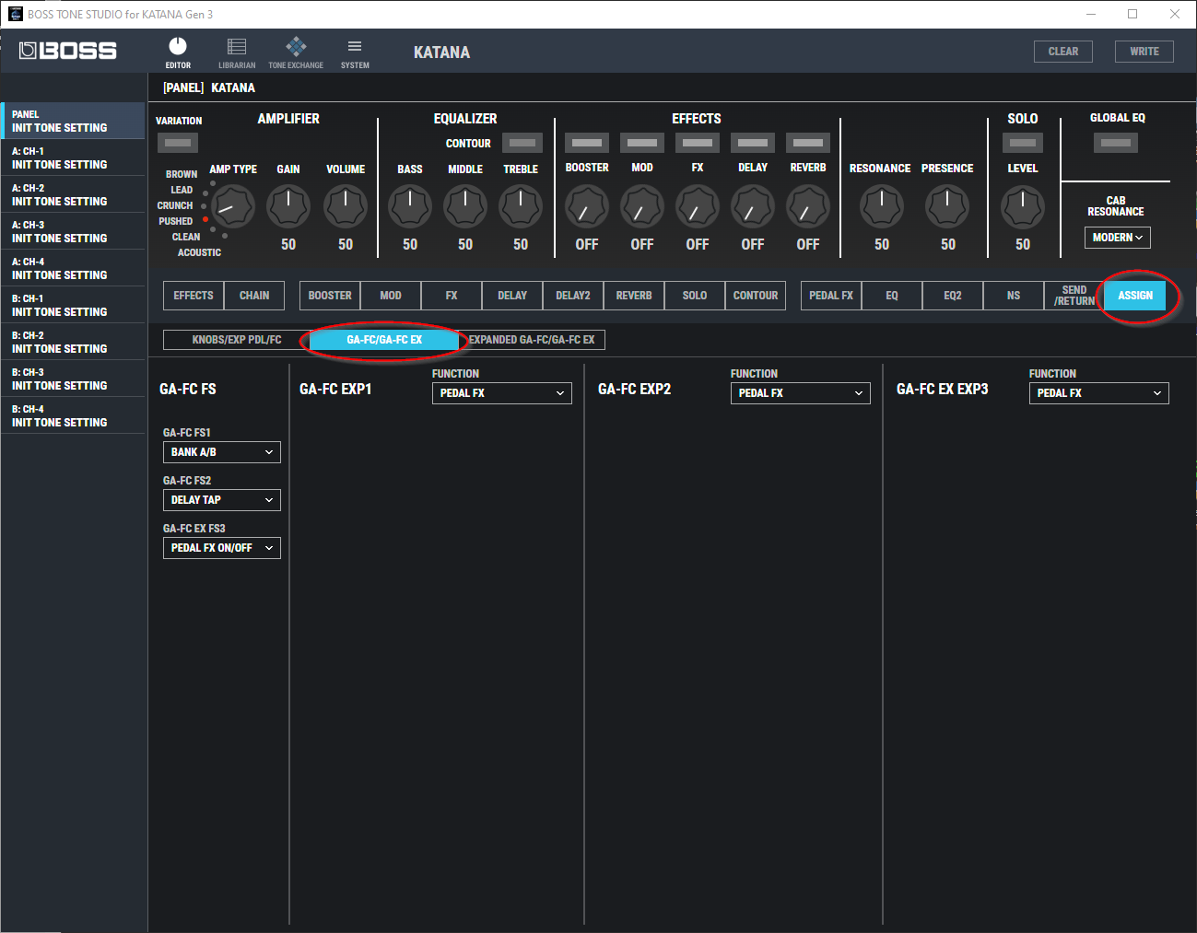Open GA-FC EXP2 function dropdown
The height and width of the screenshot is (933, 1197).
tap(801, 393)
